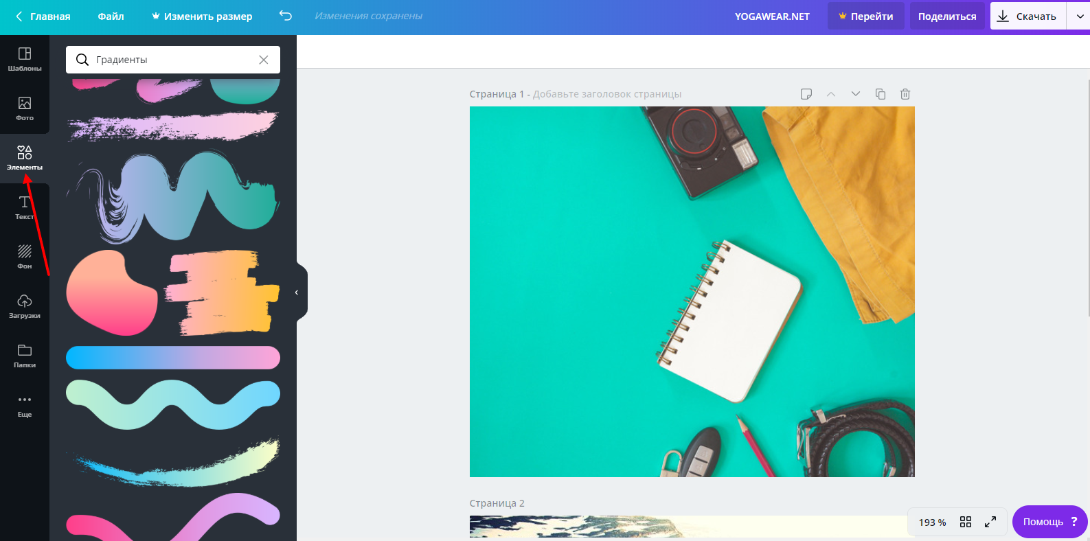Add the pink-purple curved line gradient element

173,517
